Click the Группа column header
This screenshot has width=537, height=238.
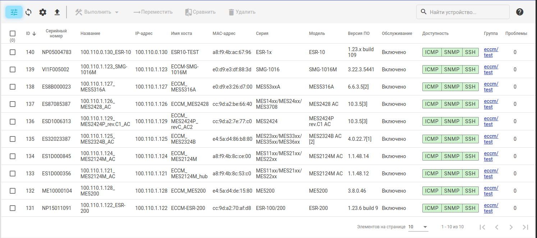click(x=491, y=33)
